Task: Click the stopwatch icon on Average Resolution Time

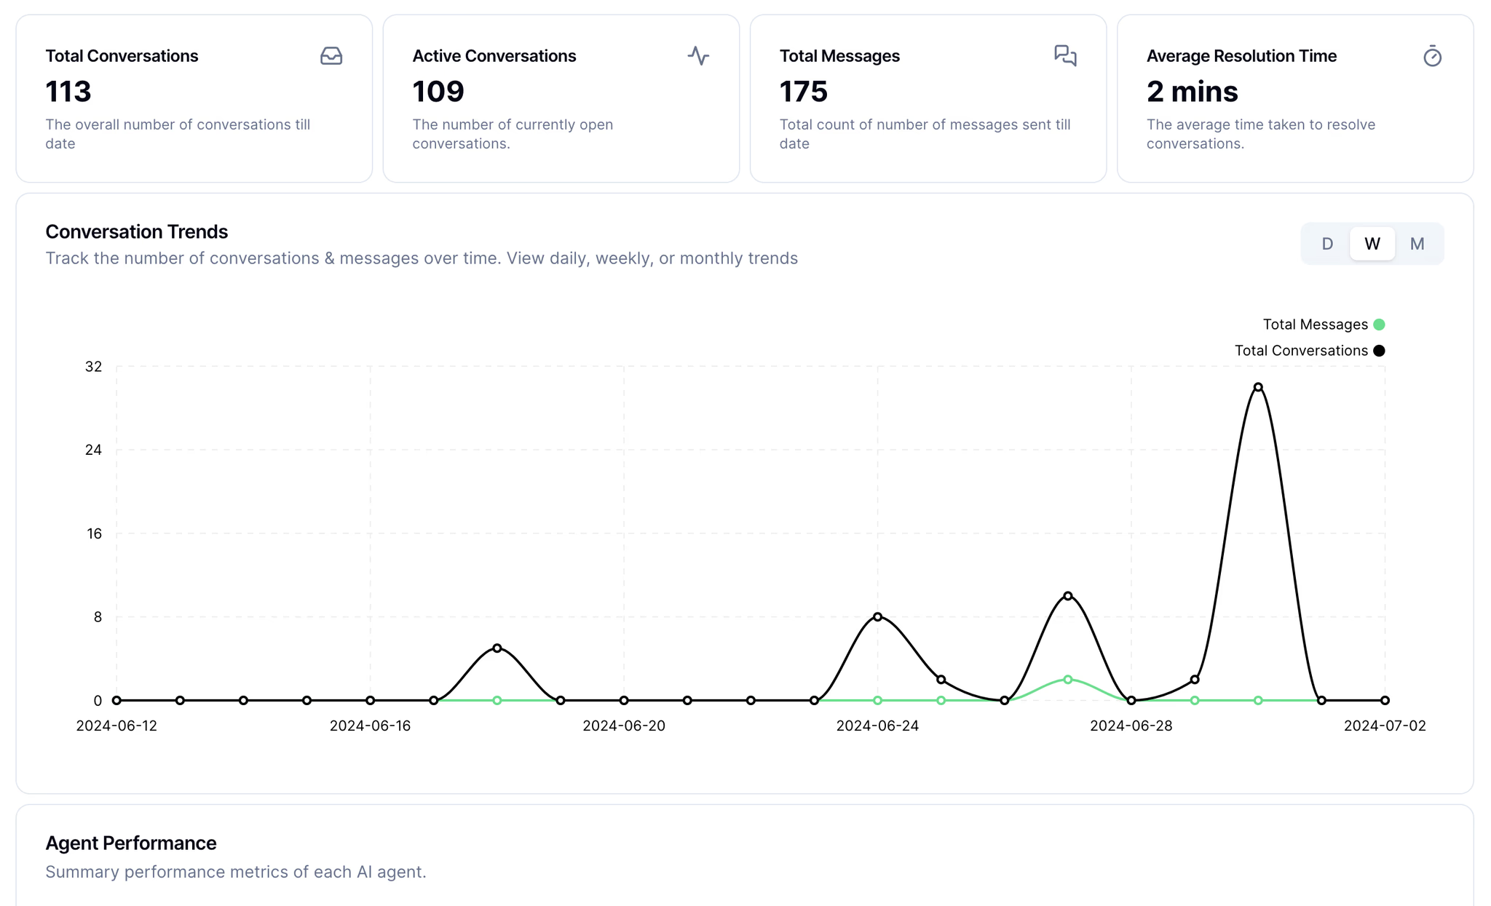Action: point(1432,56)
